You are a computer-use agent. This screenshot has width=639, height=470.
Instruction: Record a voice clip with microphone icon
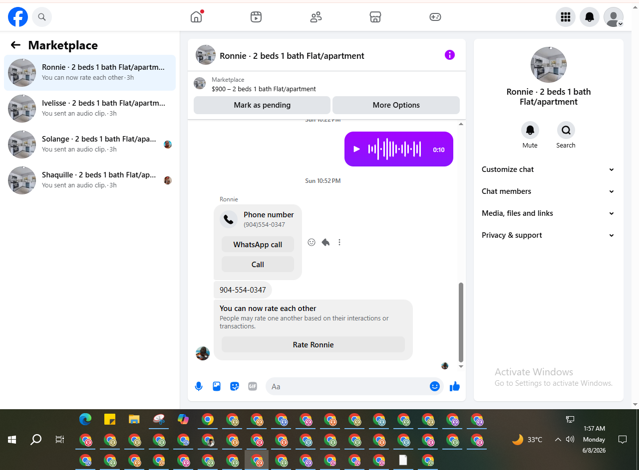(199, 386)
